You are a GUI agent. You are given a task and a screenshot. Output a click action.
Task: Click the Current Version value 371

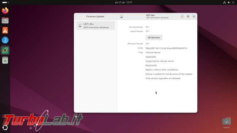point(147,27)
